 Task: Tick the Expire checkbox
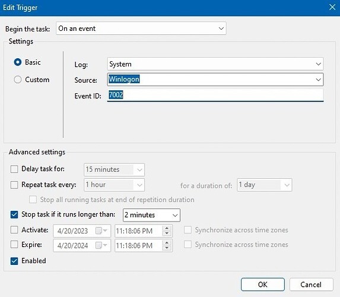[x=14, y=245]
